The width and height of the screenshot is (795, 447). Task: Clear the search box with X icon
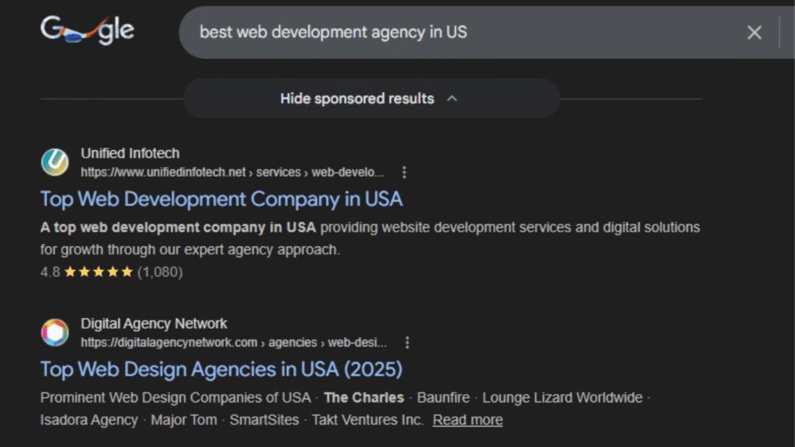(x=754, y=32)
